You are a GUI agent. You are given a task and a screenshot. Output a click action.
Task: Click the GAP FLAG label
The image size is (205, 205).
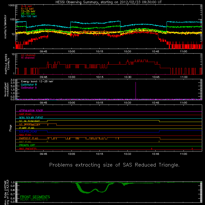(x=25, y=114)
